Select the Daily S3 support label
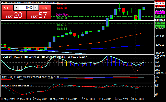Screen dimensions: 166x102 pyautogui.click(x=62, y=29)
